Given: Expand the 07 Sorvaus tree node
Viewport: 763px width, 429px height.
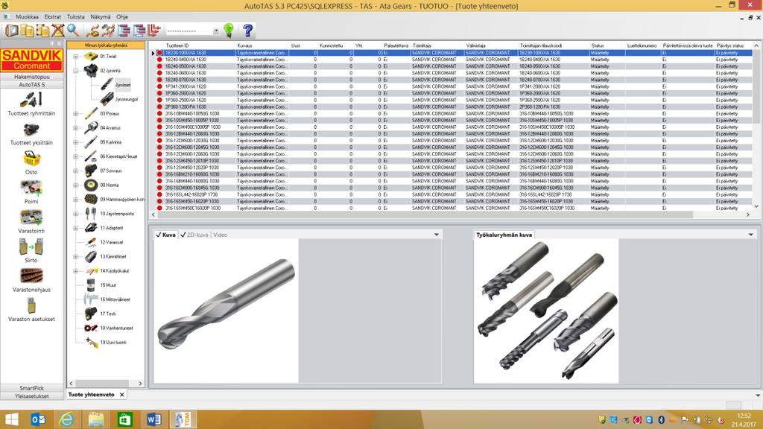Looking at the screenshot, I should [76, 171].
